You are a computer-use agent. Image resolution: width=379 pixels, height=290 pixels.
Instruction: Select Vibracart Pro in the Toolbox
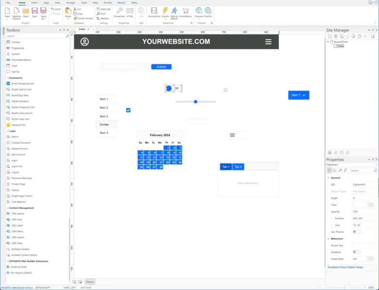click(x=19, y=125)
